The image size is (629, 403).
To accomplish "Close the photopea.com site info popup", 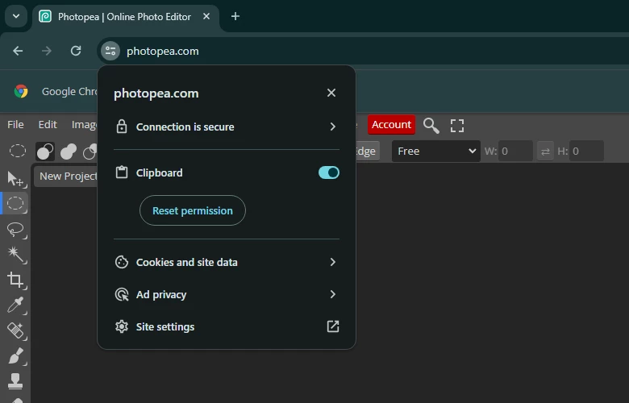I will point(331,93).
